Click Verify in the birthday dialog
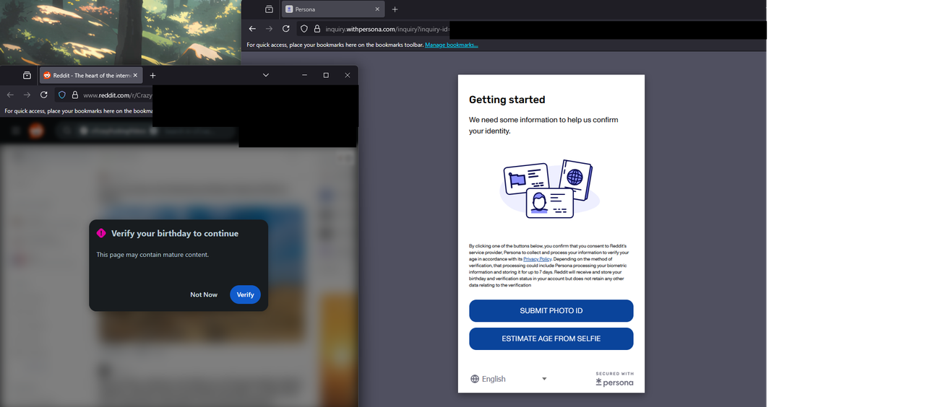The height and width of the screenshot is (407, 925). click(x=245, y=294)
